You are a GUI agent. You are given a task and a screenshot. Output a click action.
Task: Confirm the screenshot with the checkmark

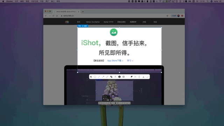(147, 77)
